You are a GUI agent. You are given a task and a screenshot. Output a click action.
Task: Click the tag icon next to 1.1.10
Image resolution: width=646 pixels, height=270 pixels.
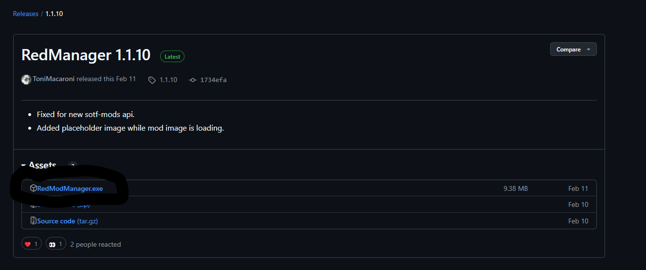tap(152, 80)
